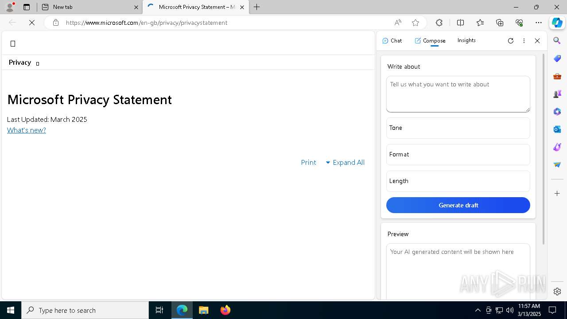Expand All privacy sections
This screenshot has width=567, height=319.
[345, 163]
